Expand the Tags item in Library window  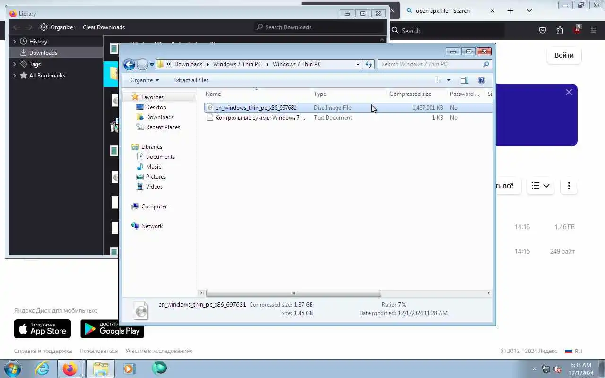pyautogui.click(x=14, y=64)
